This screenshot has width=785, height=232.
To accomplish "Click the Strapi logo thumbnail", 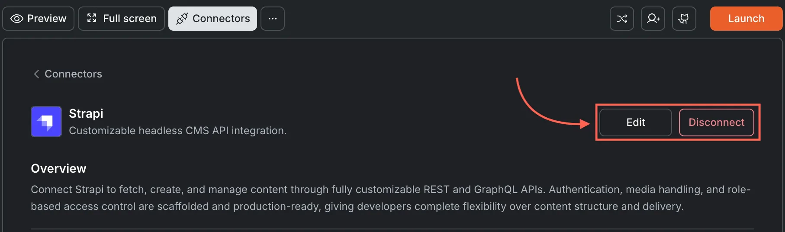I will [46, 122].
